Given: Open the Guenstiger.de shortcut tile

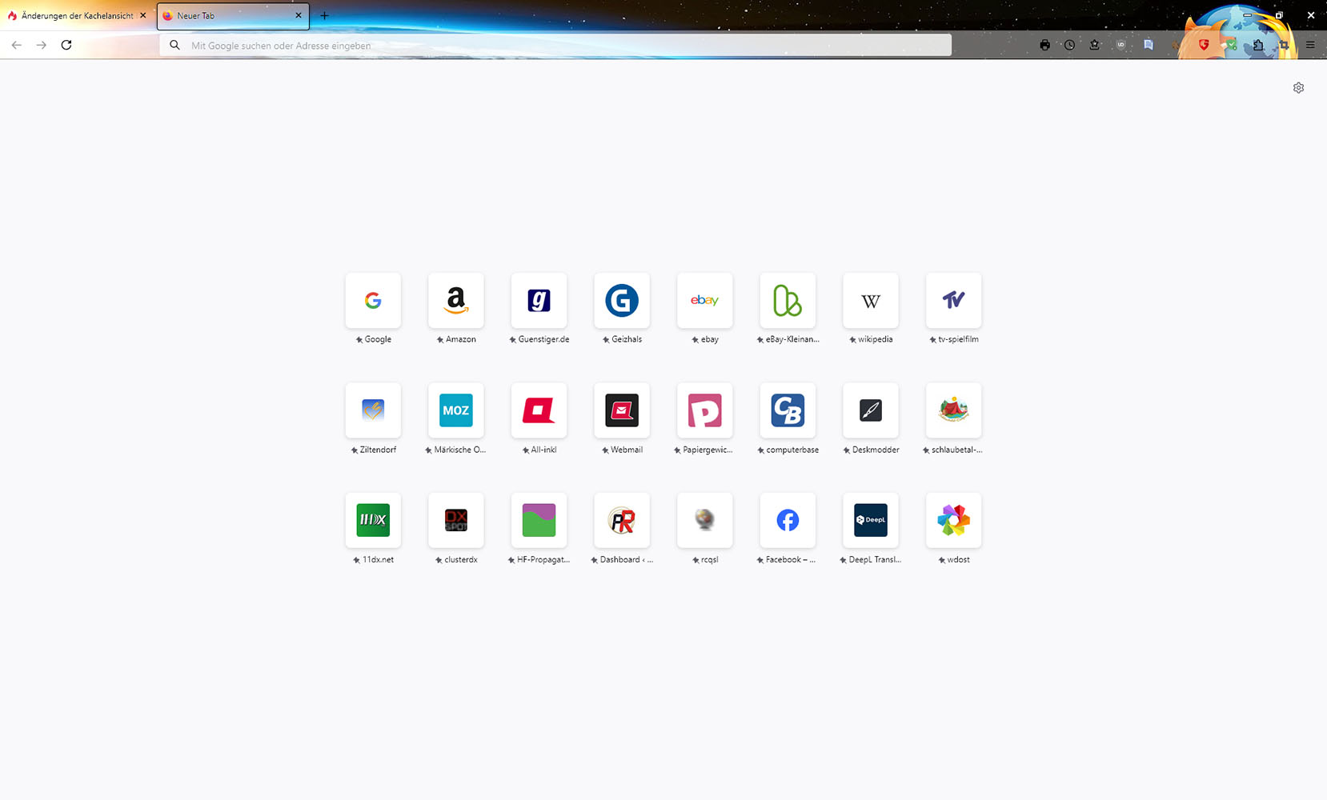Looking at the screenshot, I should coord(539,301).
